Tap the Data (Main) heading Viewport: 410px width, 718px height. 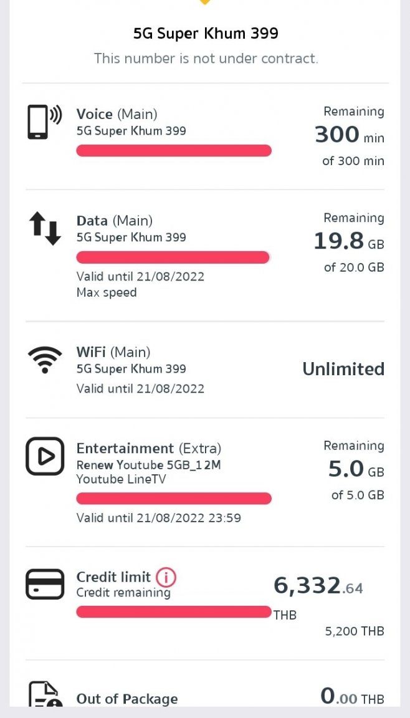click(115, 221)
